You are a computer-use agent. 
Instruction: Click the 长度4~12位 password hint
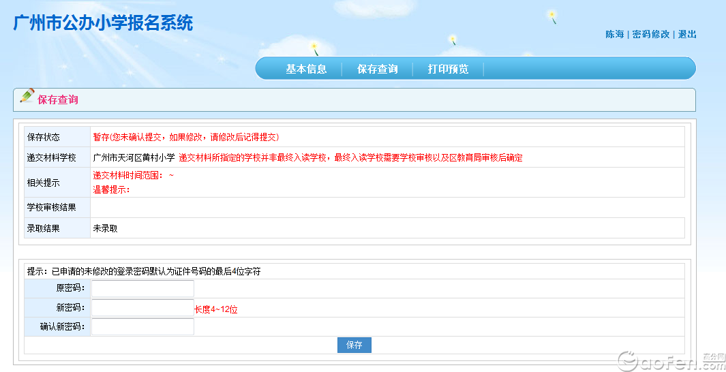point(216,309)
